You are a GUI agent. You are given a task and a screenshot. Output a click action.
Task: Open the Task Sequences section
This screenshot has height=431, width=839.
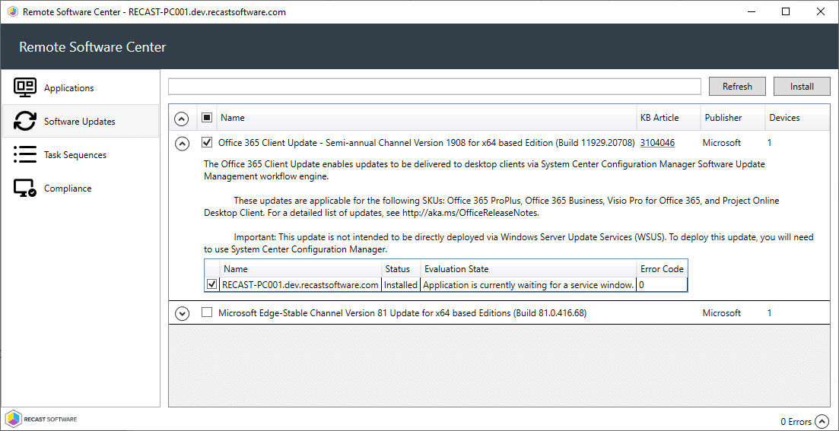point(75,155)
